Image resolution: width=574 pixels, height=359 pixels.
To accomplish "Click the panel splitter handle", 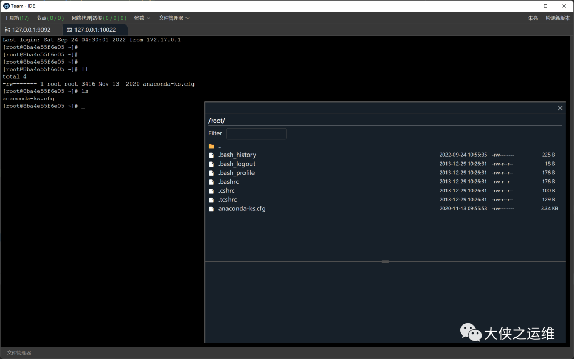I will (385, 262).
